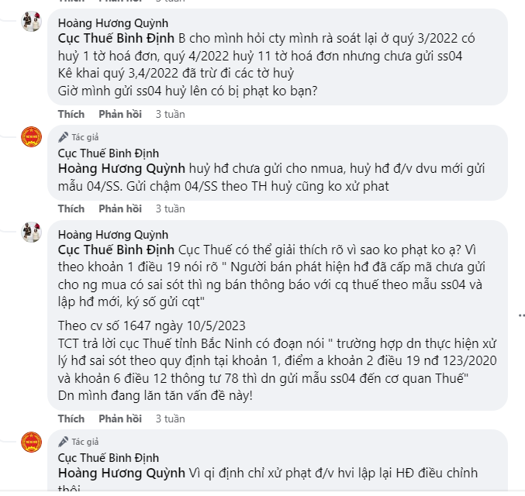Open the 3 tuần timestamp under the ss04 penalty question
This screenshot has height=496, width=525.
pyautogui.click(x=170, y=114)
